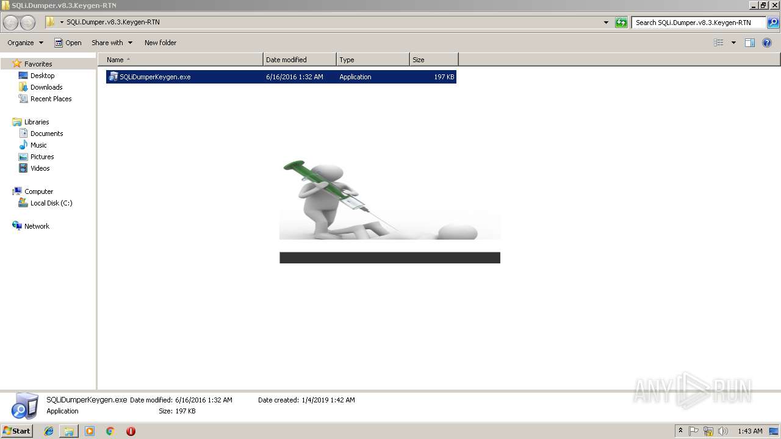Select the Favorites tree item label
The height and width of the screenshot is (439, 781).
click(38, 64)
